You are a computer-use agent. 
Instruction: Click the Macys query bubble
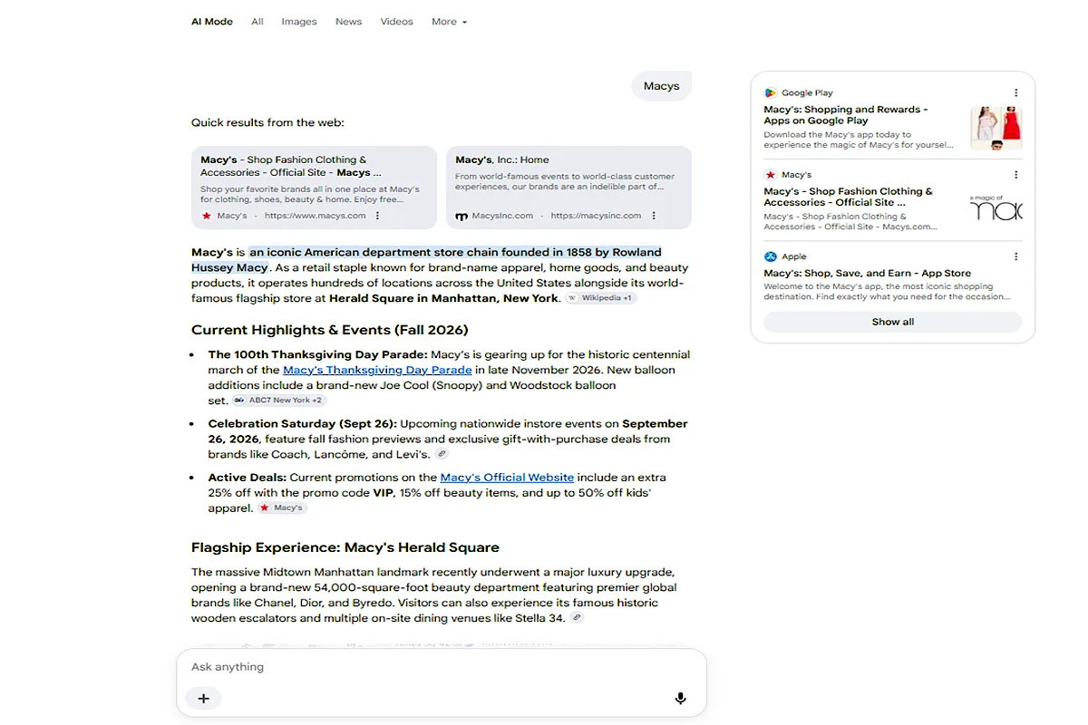661,86
